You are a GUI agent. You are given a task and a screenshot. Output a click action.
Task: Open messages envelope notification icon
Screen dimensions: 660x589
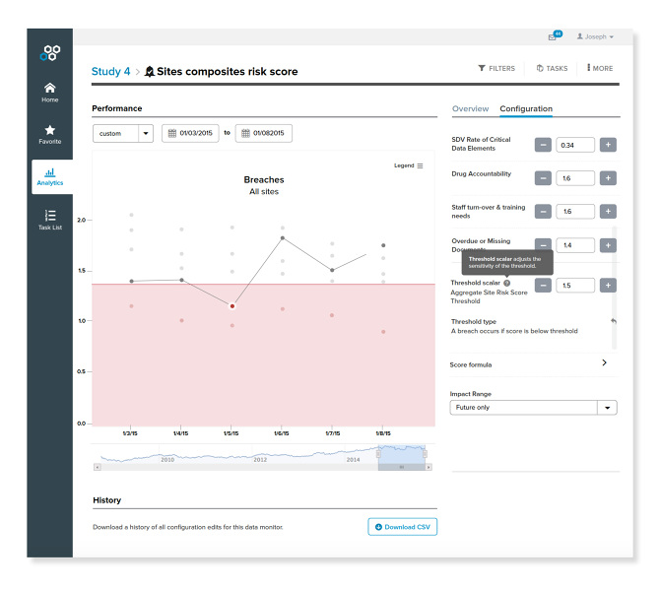pyautogui.click(x=556, y=35)
